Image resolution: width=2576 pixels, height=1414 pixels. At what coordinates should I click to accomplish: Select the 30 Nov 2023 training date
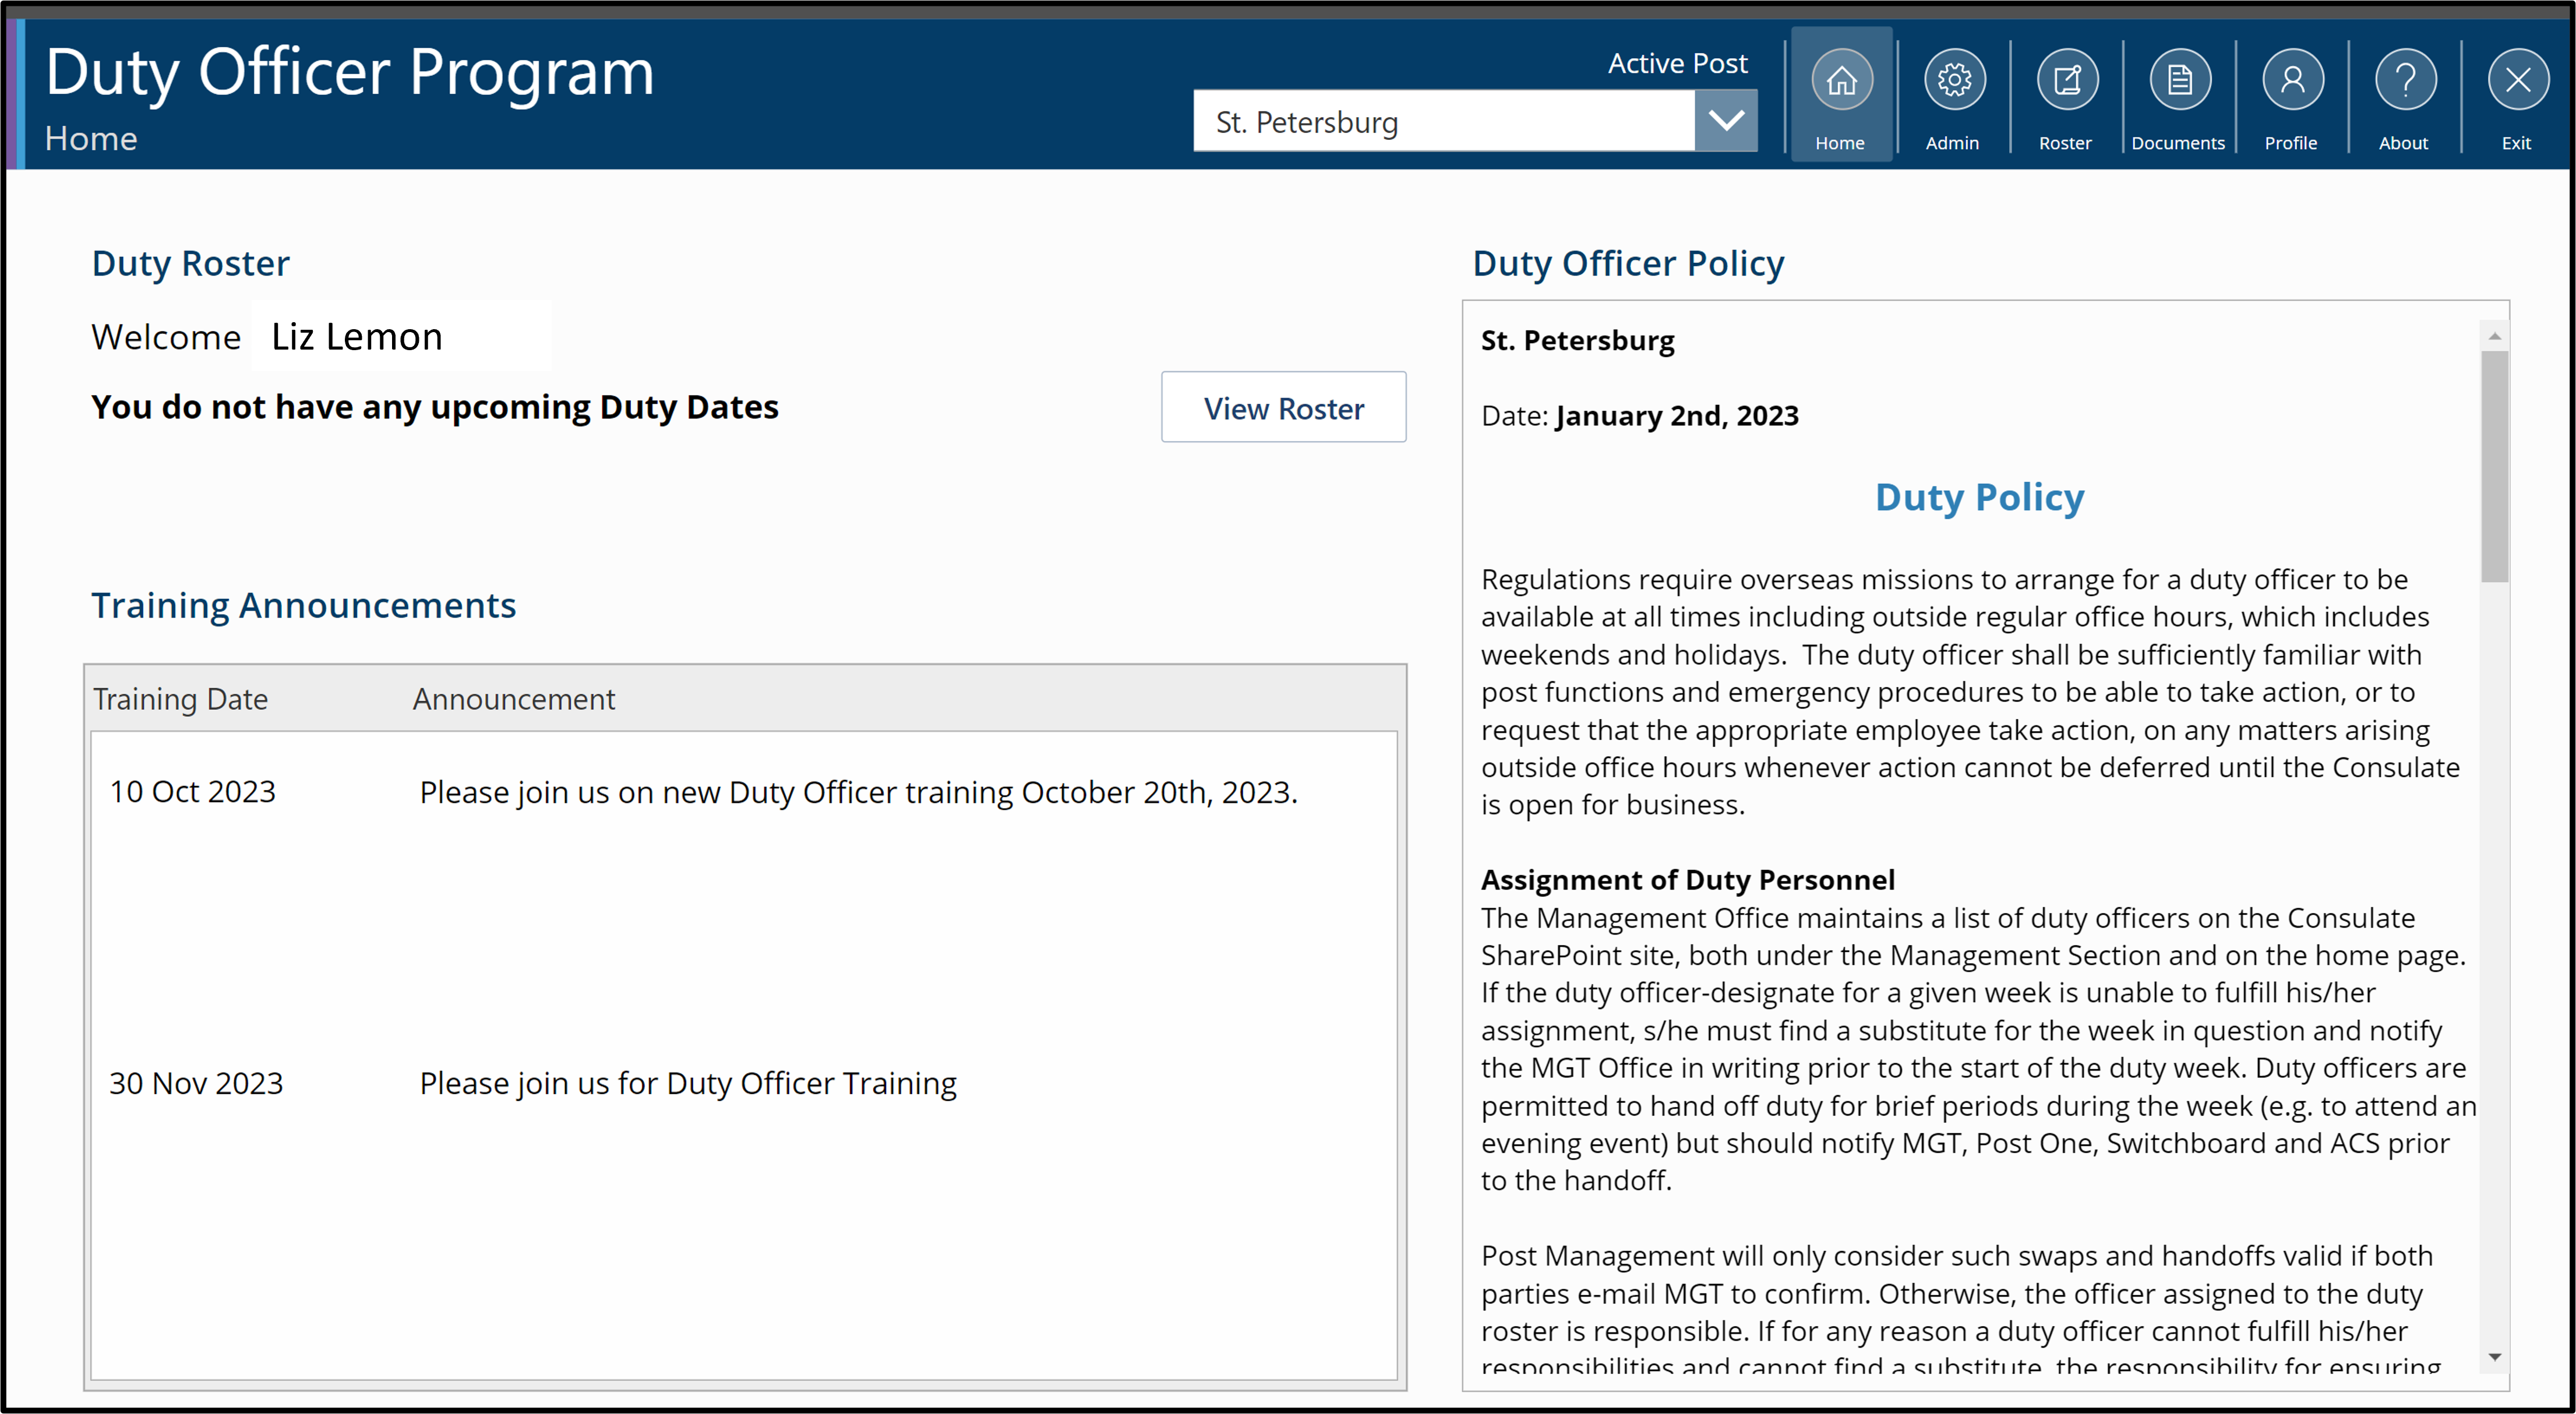(x=196, y=1083)
